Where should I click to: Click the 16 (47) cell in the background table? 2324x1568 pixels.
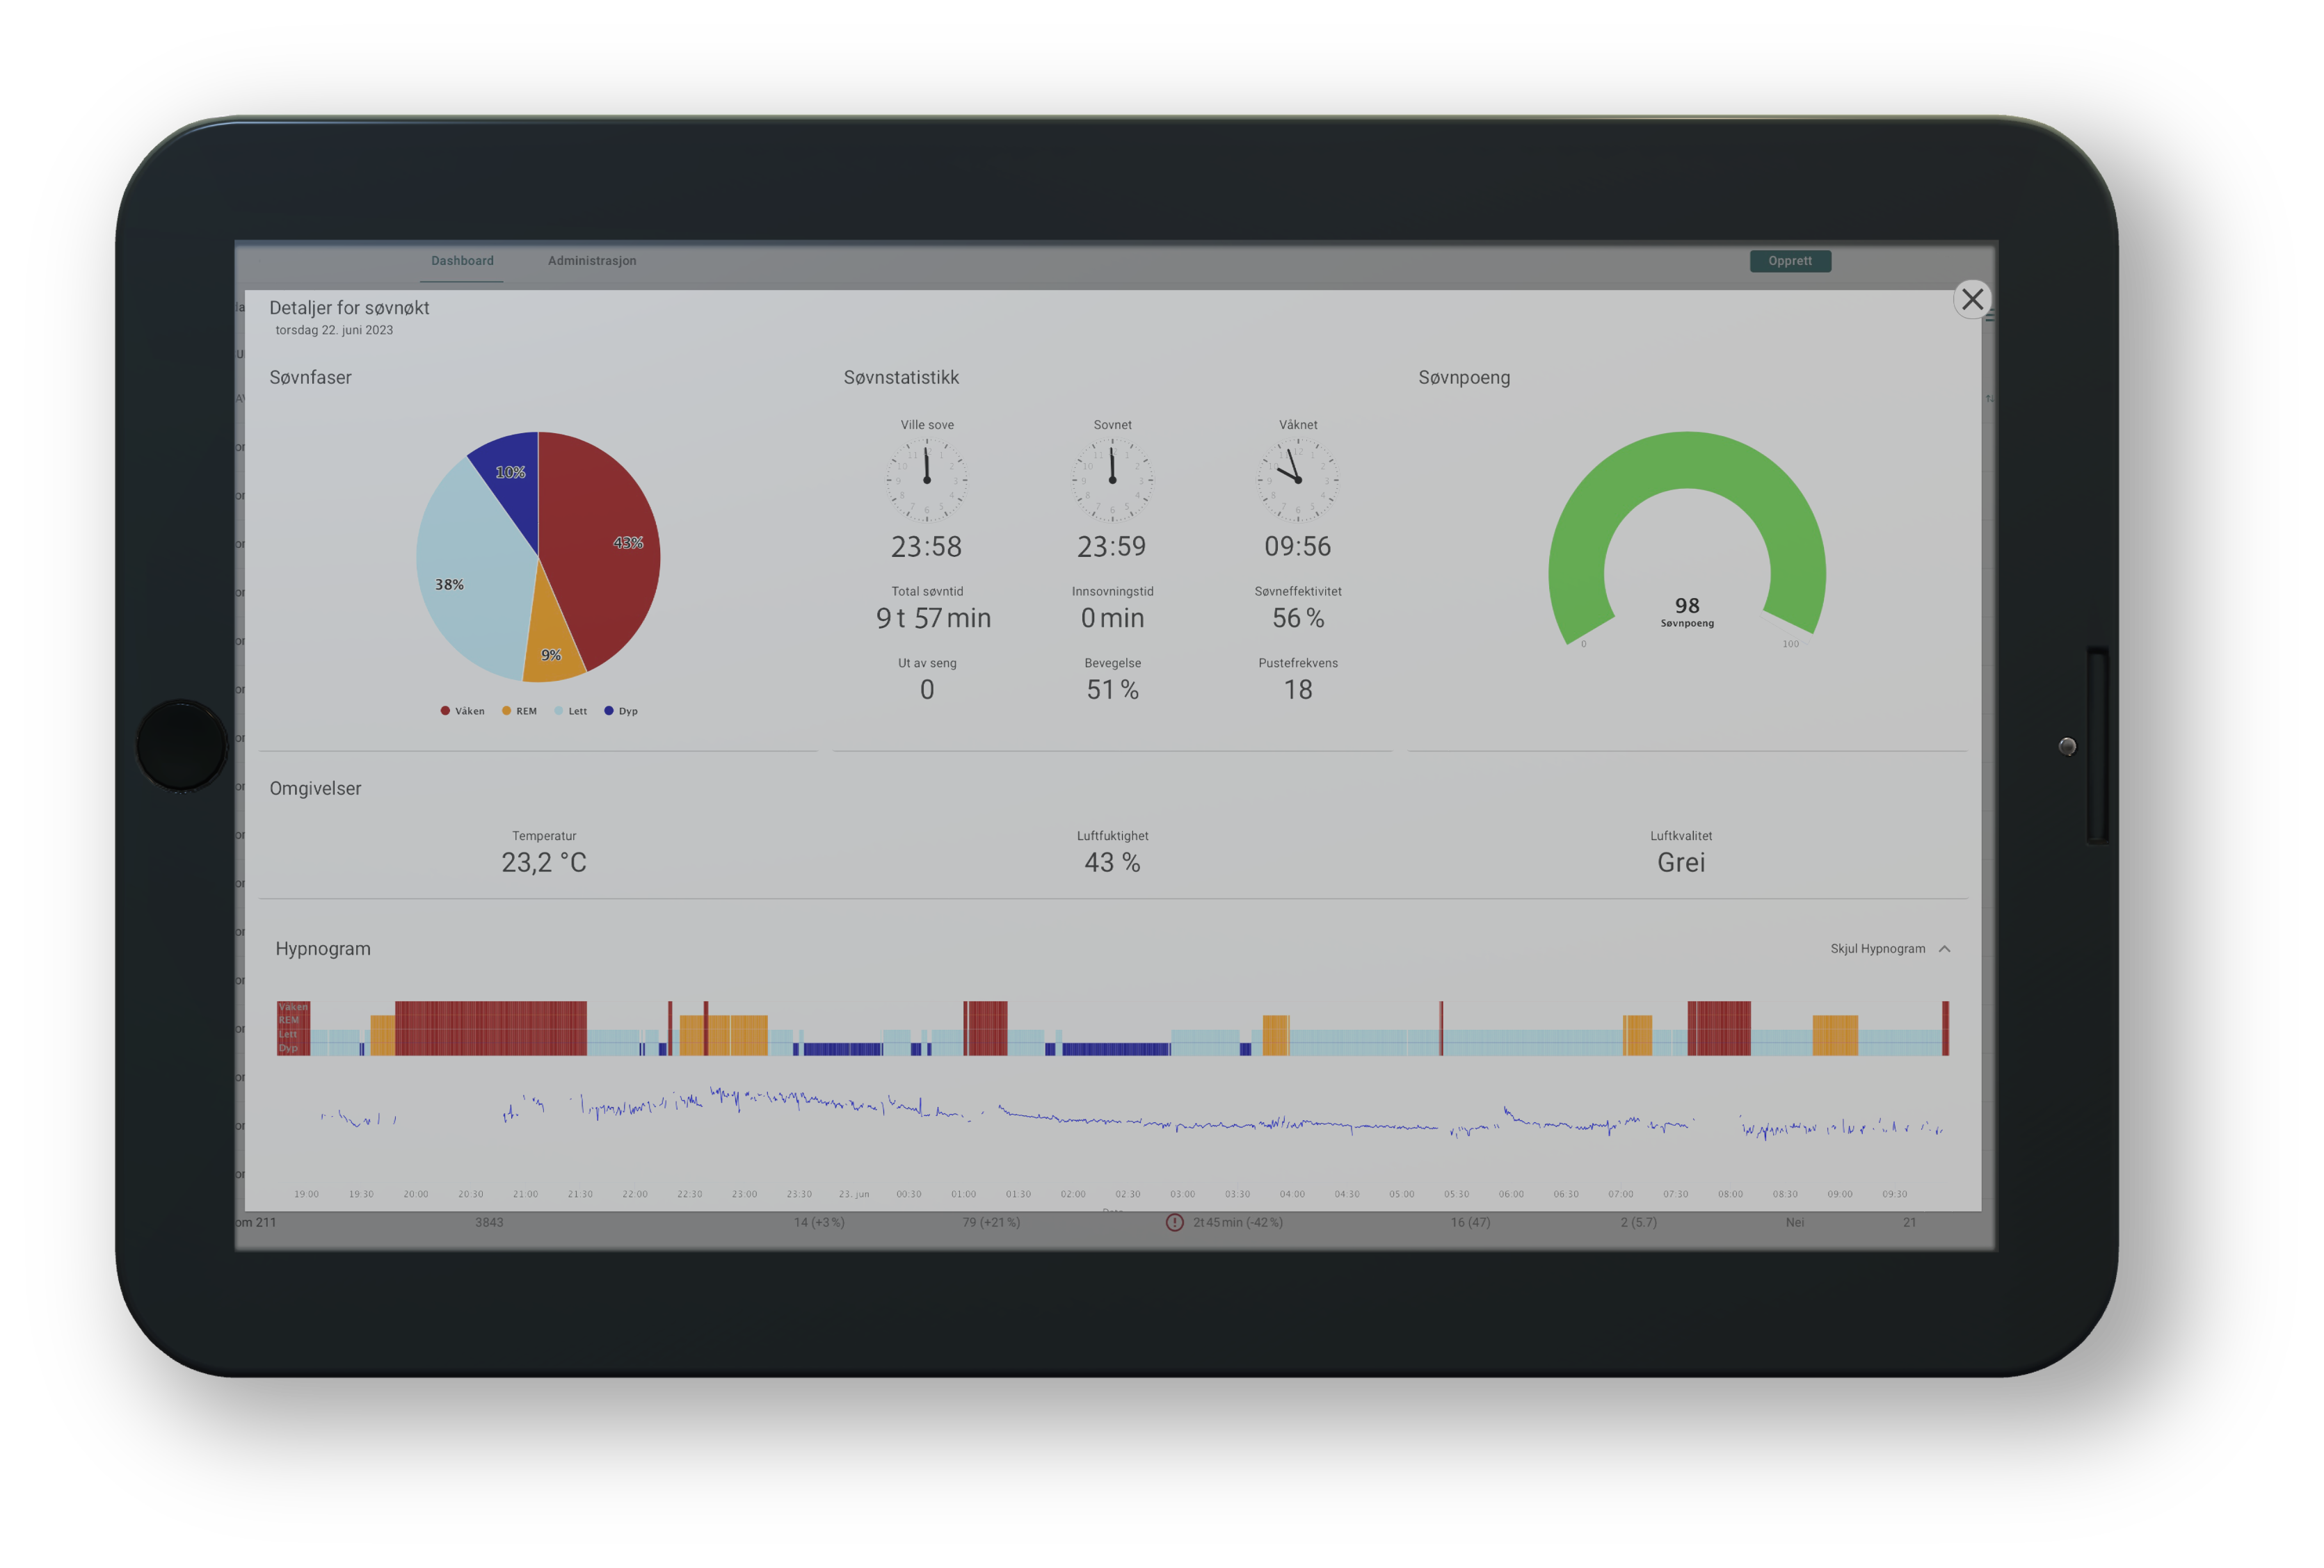pos(1470,1222)
